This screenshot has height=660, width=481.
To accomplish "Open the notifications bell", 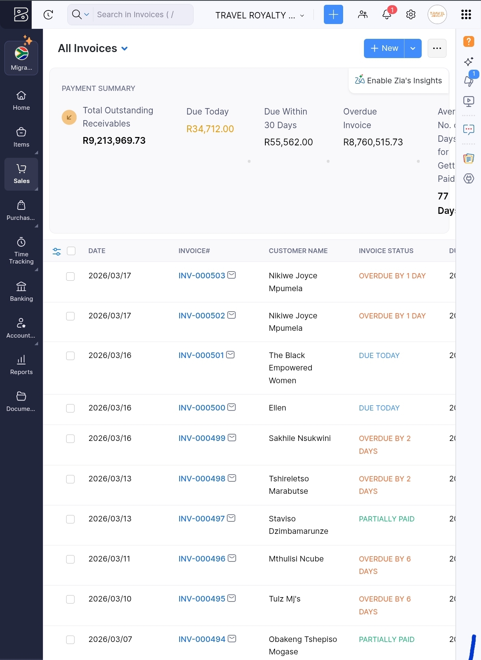I will click(387, 15).
